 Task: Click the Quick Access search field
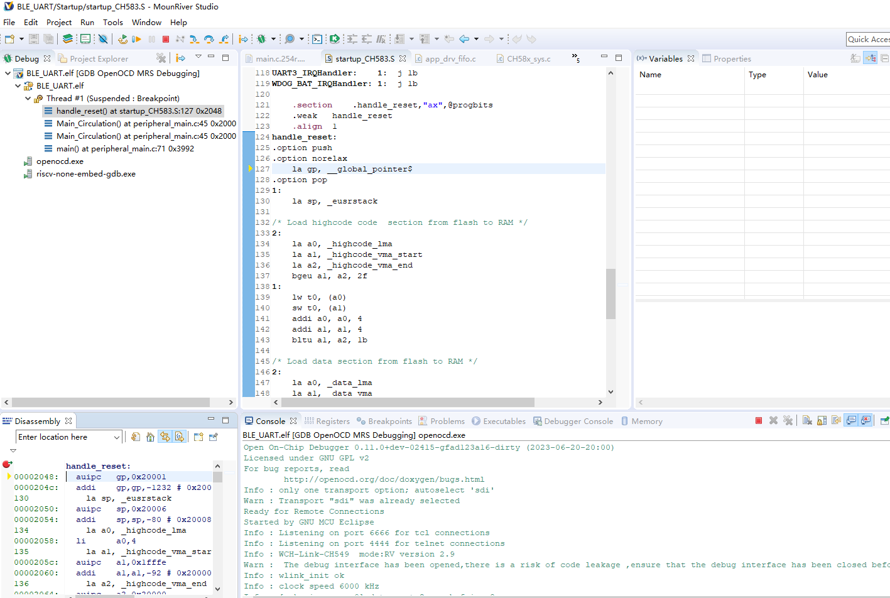click(x=868, y=39)
